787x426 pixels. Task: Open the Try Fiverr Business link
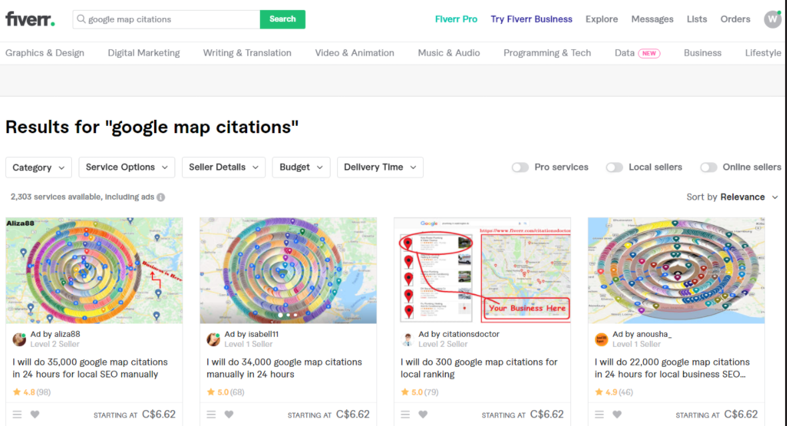pyautogui.click(x=531, y=19)
